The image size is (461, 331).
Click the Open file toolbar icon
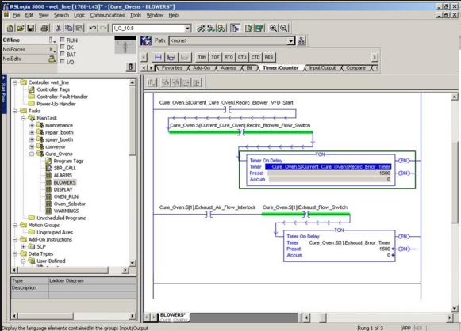[x=21, y=29]
